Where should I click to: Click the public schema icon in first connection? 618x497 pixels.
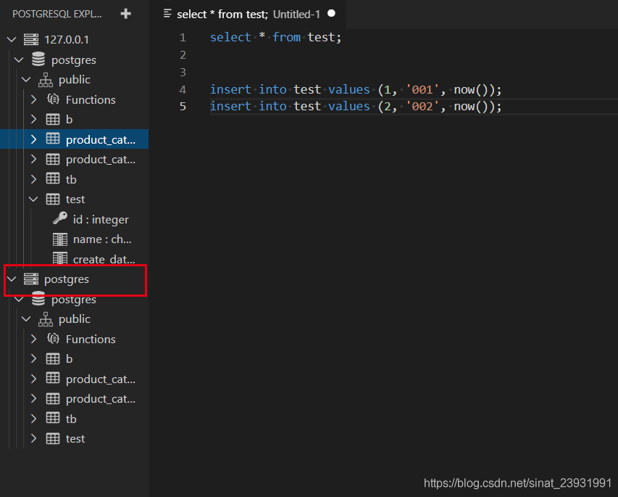click(46, 80)
